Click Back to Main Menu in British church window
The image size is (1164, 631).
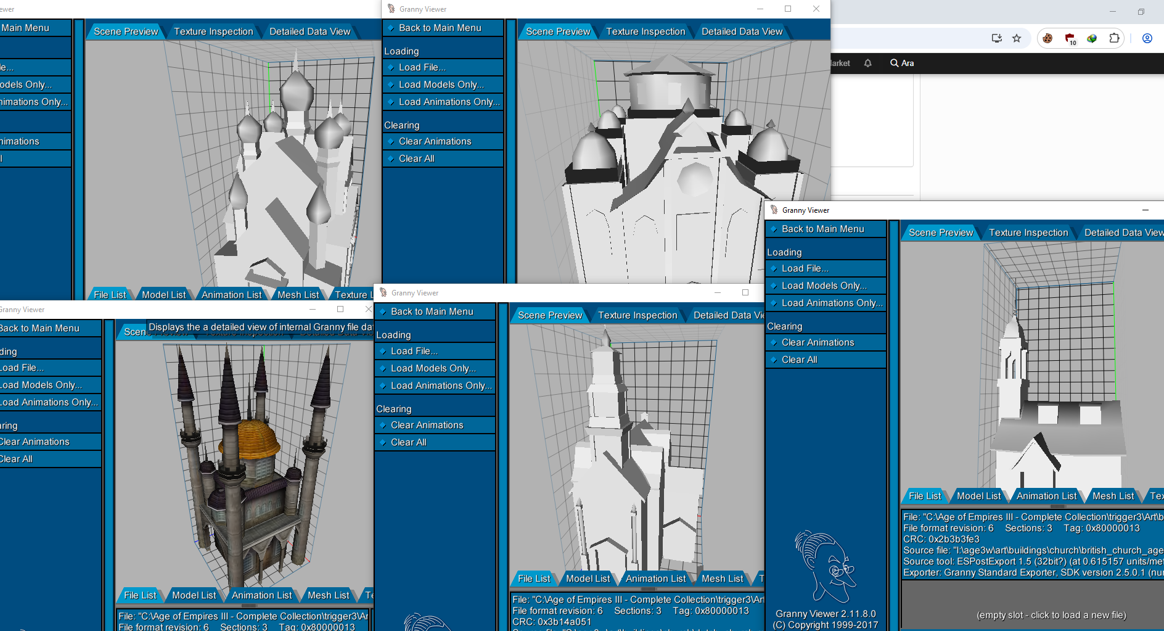click(x=826, y=229)
